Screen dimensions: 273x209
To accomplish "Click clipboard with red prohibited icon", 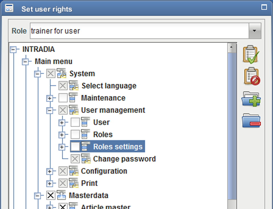I will (252, 76).
